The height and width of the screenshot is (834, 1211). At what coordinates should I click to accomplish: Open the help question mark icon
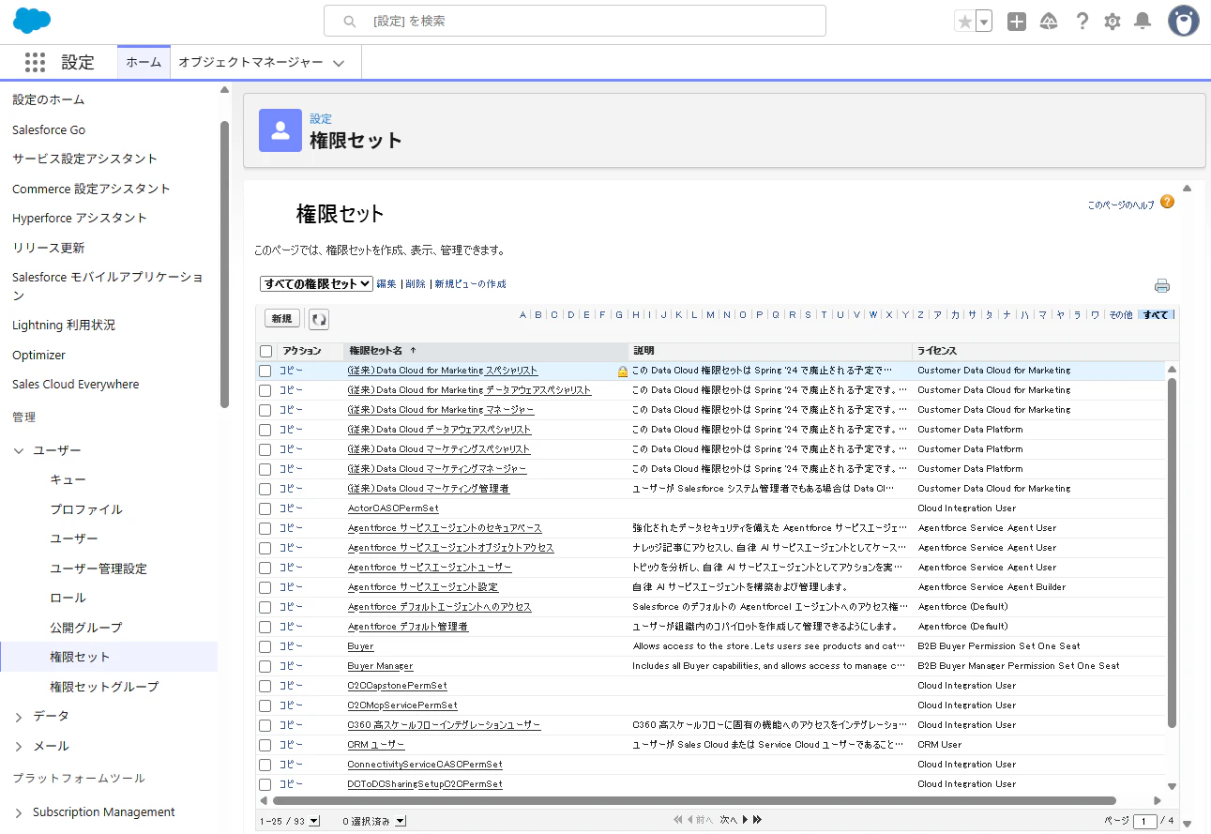(x=1082, y=22)
